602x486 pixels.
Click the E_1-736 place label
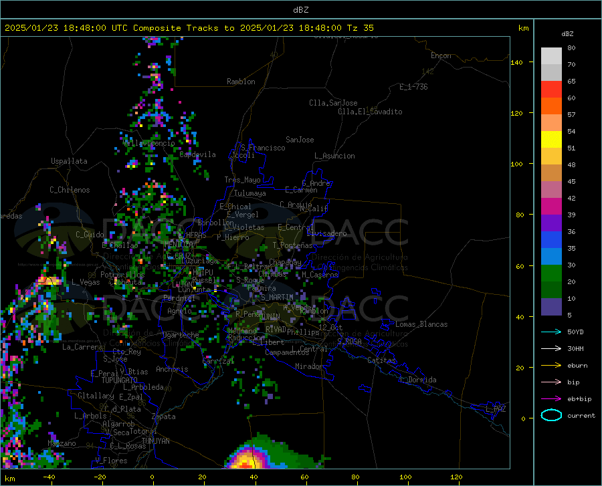pos(413,87)
